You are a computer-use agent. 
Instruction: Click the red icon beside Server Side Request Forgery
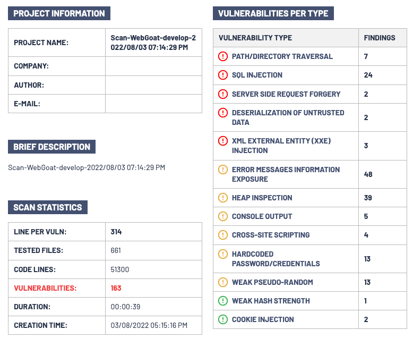click(223, 94)
